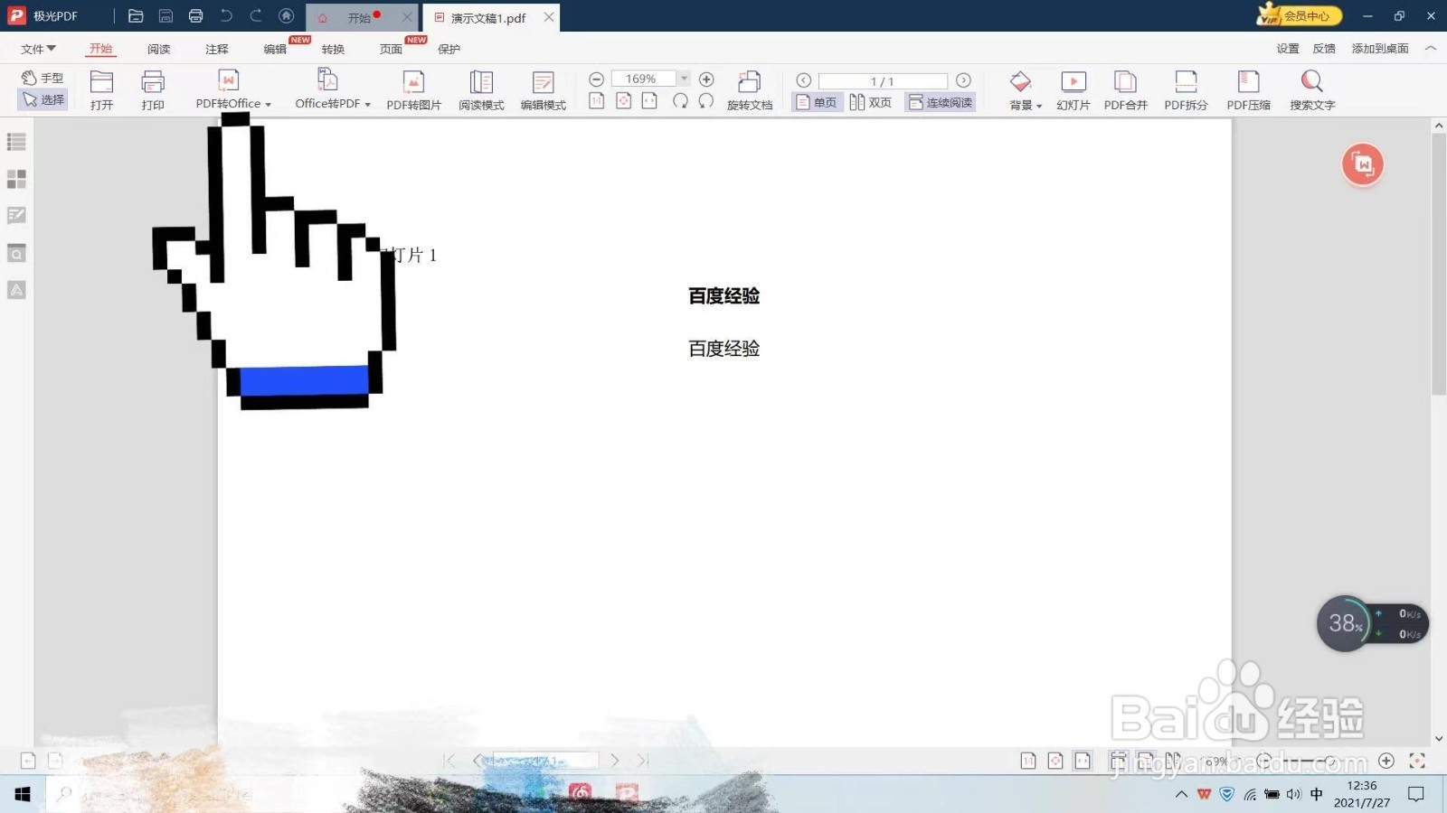Click the undo arrow in title bar
This screenshot has width=1447, height=813.
coord(226,15)
